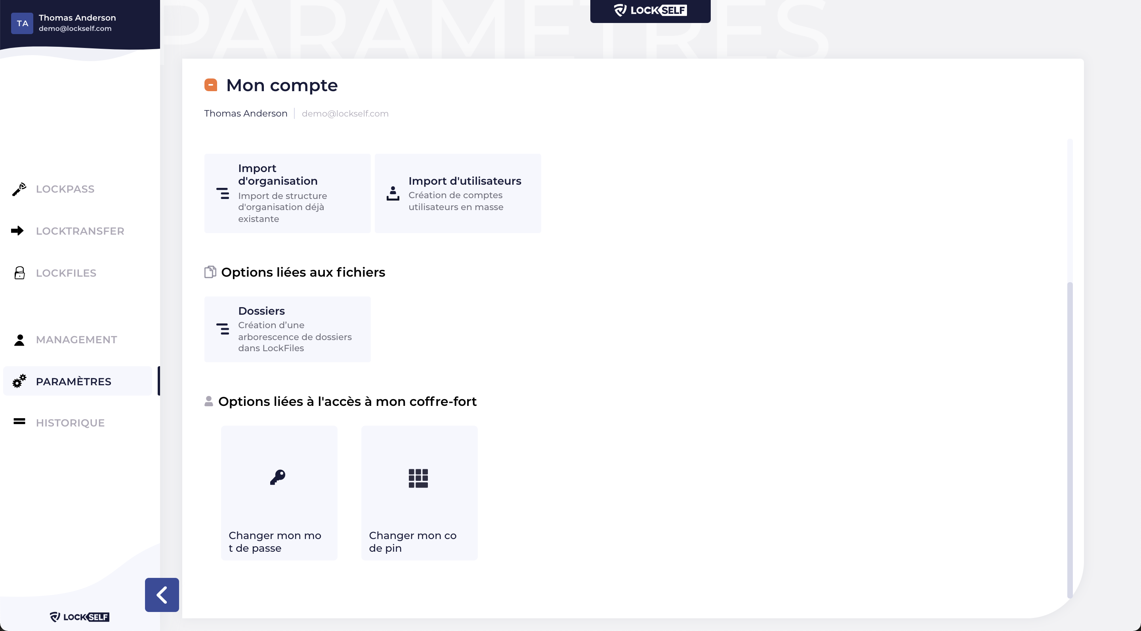Open Changer mon code pin
The height and width of the screenshot is (631, 1141).
click(x=420, y=493)
